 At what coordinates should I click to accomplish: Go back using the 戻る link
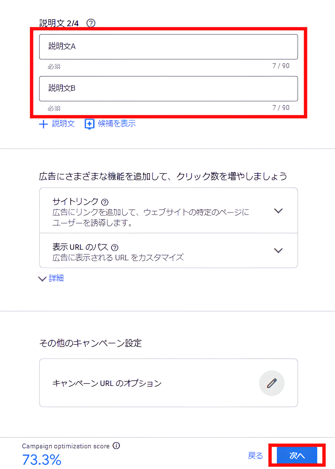click(x=255, y=456)
